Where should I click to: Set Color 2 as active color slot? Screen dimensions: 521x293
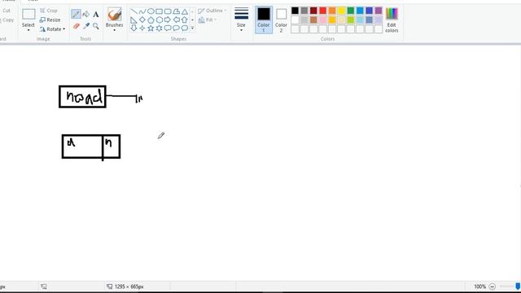coord(281,20)
